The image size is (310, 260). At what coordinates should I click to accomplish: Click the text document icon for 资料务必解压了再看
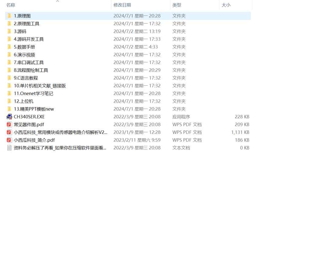9,148
